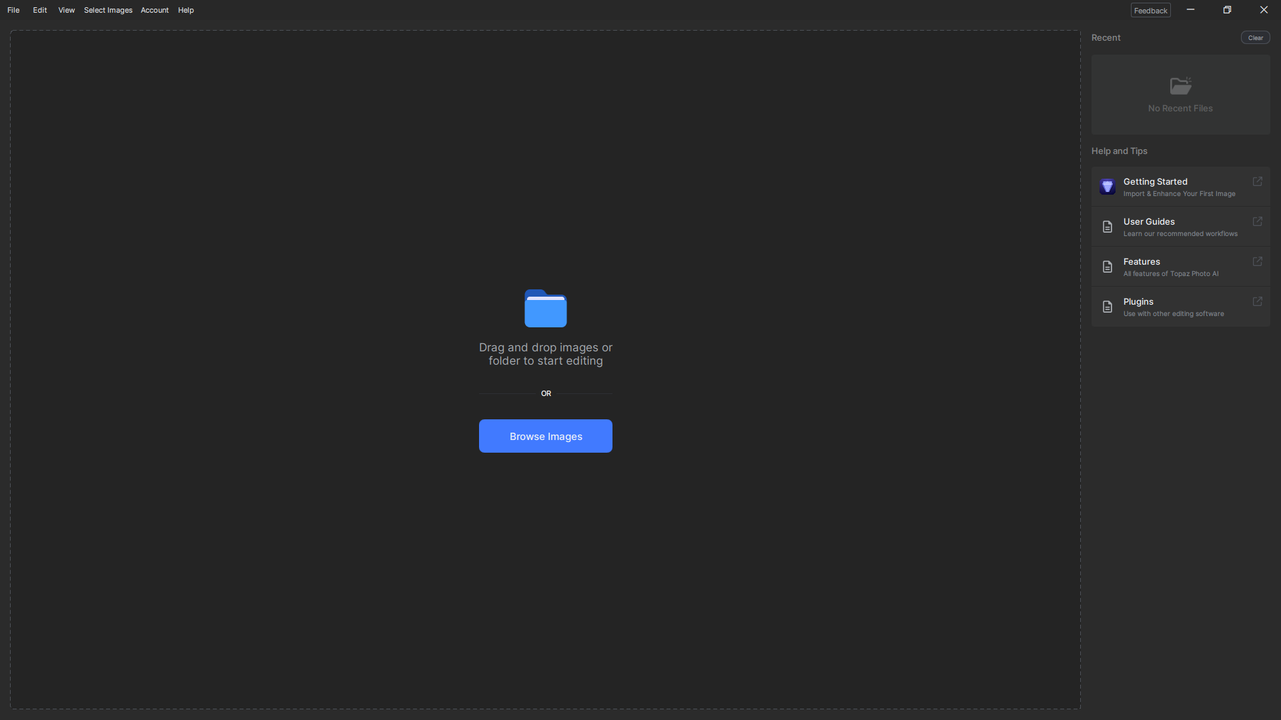Screen dimensions: 1281x720
Task: Open the File menu
Action: [13, 10]
